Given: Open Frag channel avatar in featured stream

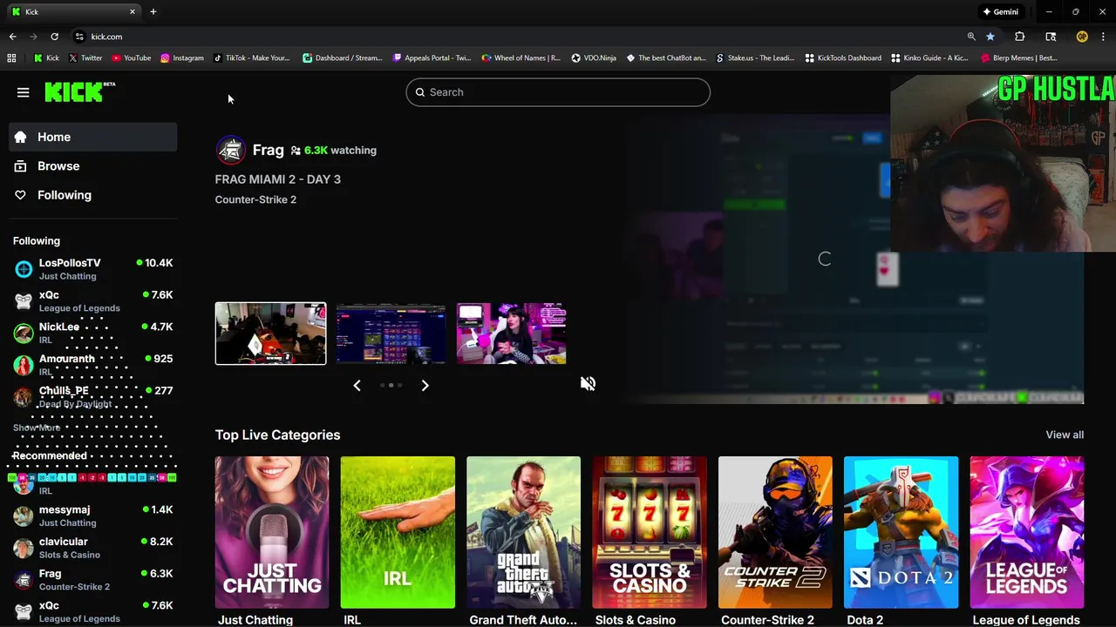Looking at the screenshot, I should tap(231, 150).
